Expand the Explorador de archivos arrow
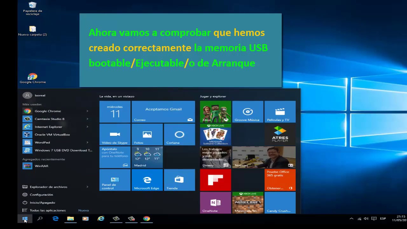 (87, 187)
